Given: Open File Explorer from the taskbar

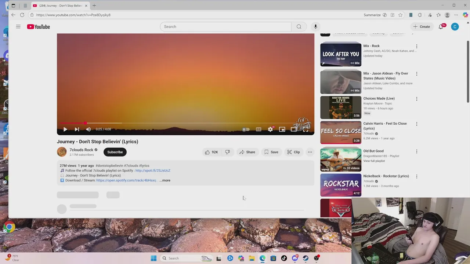Looking at the screenshot, I should [x=252, y=258].
